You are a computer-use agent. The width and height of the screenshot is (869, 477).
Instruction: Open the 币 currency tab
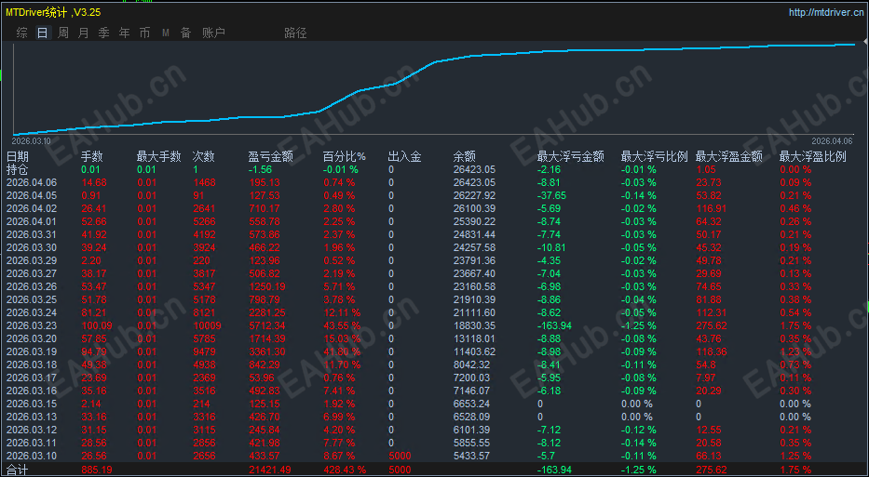pyautogui.click(x=144, y=33)
